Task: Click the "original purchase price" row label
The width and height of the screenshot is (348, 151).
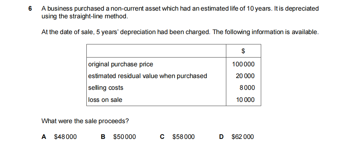Action: coord(121,65)
